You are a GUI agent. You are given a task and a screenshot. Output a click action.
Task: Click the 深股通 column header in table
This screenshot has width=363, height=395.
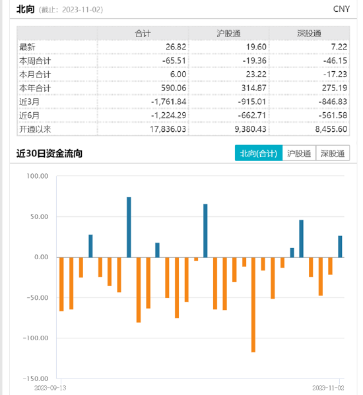pyautogui.click(x=309, y=33)
